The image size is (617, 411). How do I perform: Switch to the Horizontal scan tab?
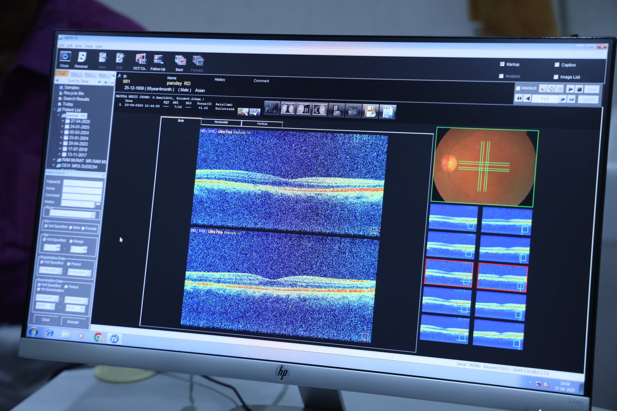[x=221, y=122]
